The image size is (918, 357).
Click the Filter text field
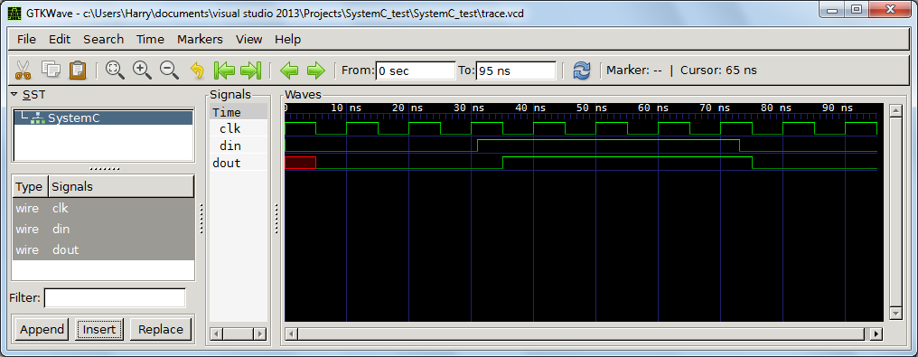tap(115, 298)
